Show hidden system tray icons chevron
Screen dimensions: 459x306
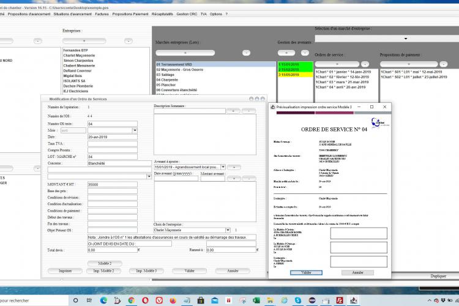click(x=430, y=300)
